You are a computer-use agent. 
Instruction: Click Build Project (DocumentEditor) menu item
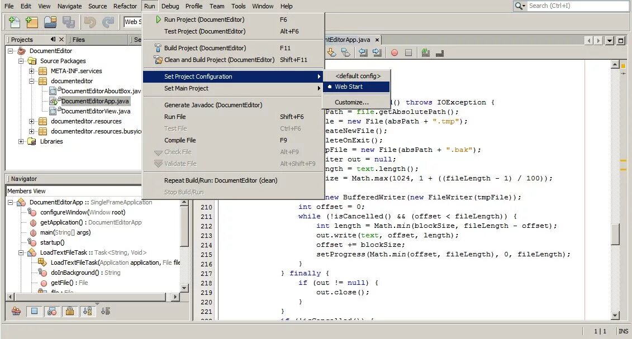point(234,48)
